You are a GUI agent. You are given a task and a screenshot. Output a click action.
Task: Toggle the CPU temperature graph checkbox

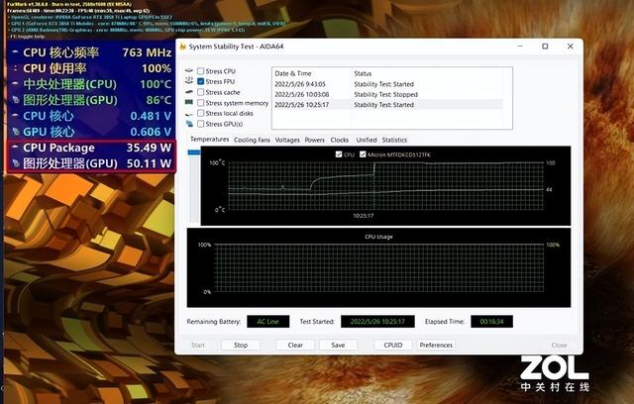339,154
